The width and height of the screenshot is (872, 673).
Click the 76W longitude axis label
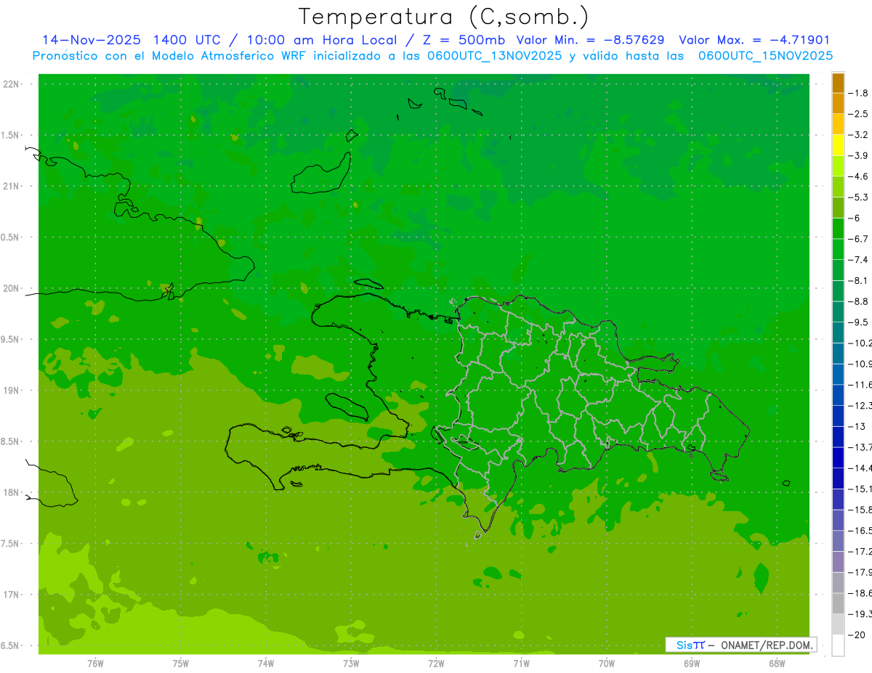coord(95,664)
